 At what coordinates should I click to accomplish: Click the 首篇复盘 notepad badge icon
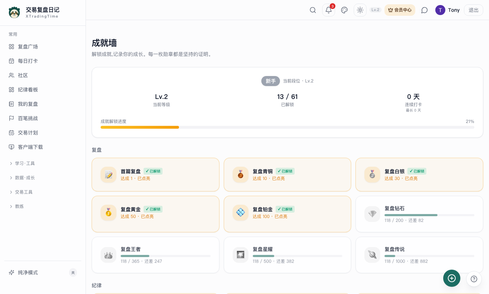click(x=108, y=175)
